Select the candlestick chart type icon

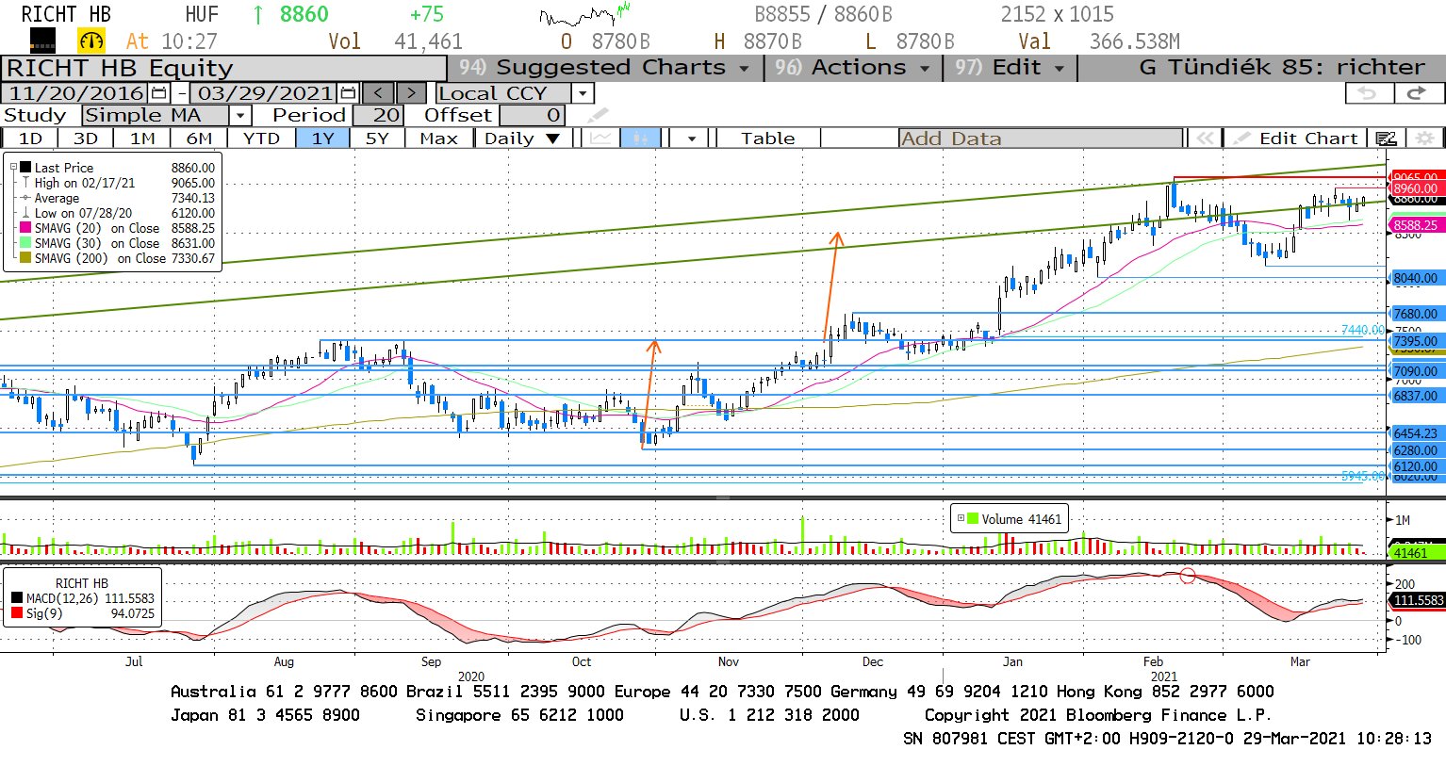pos(641,139)
